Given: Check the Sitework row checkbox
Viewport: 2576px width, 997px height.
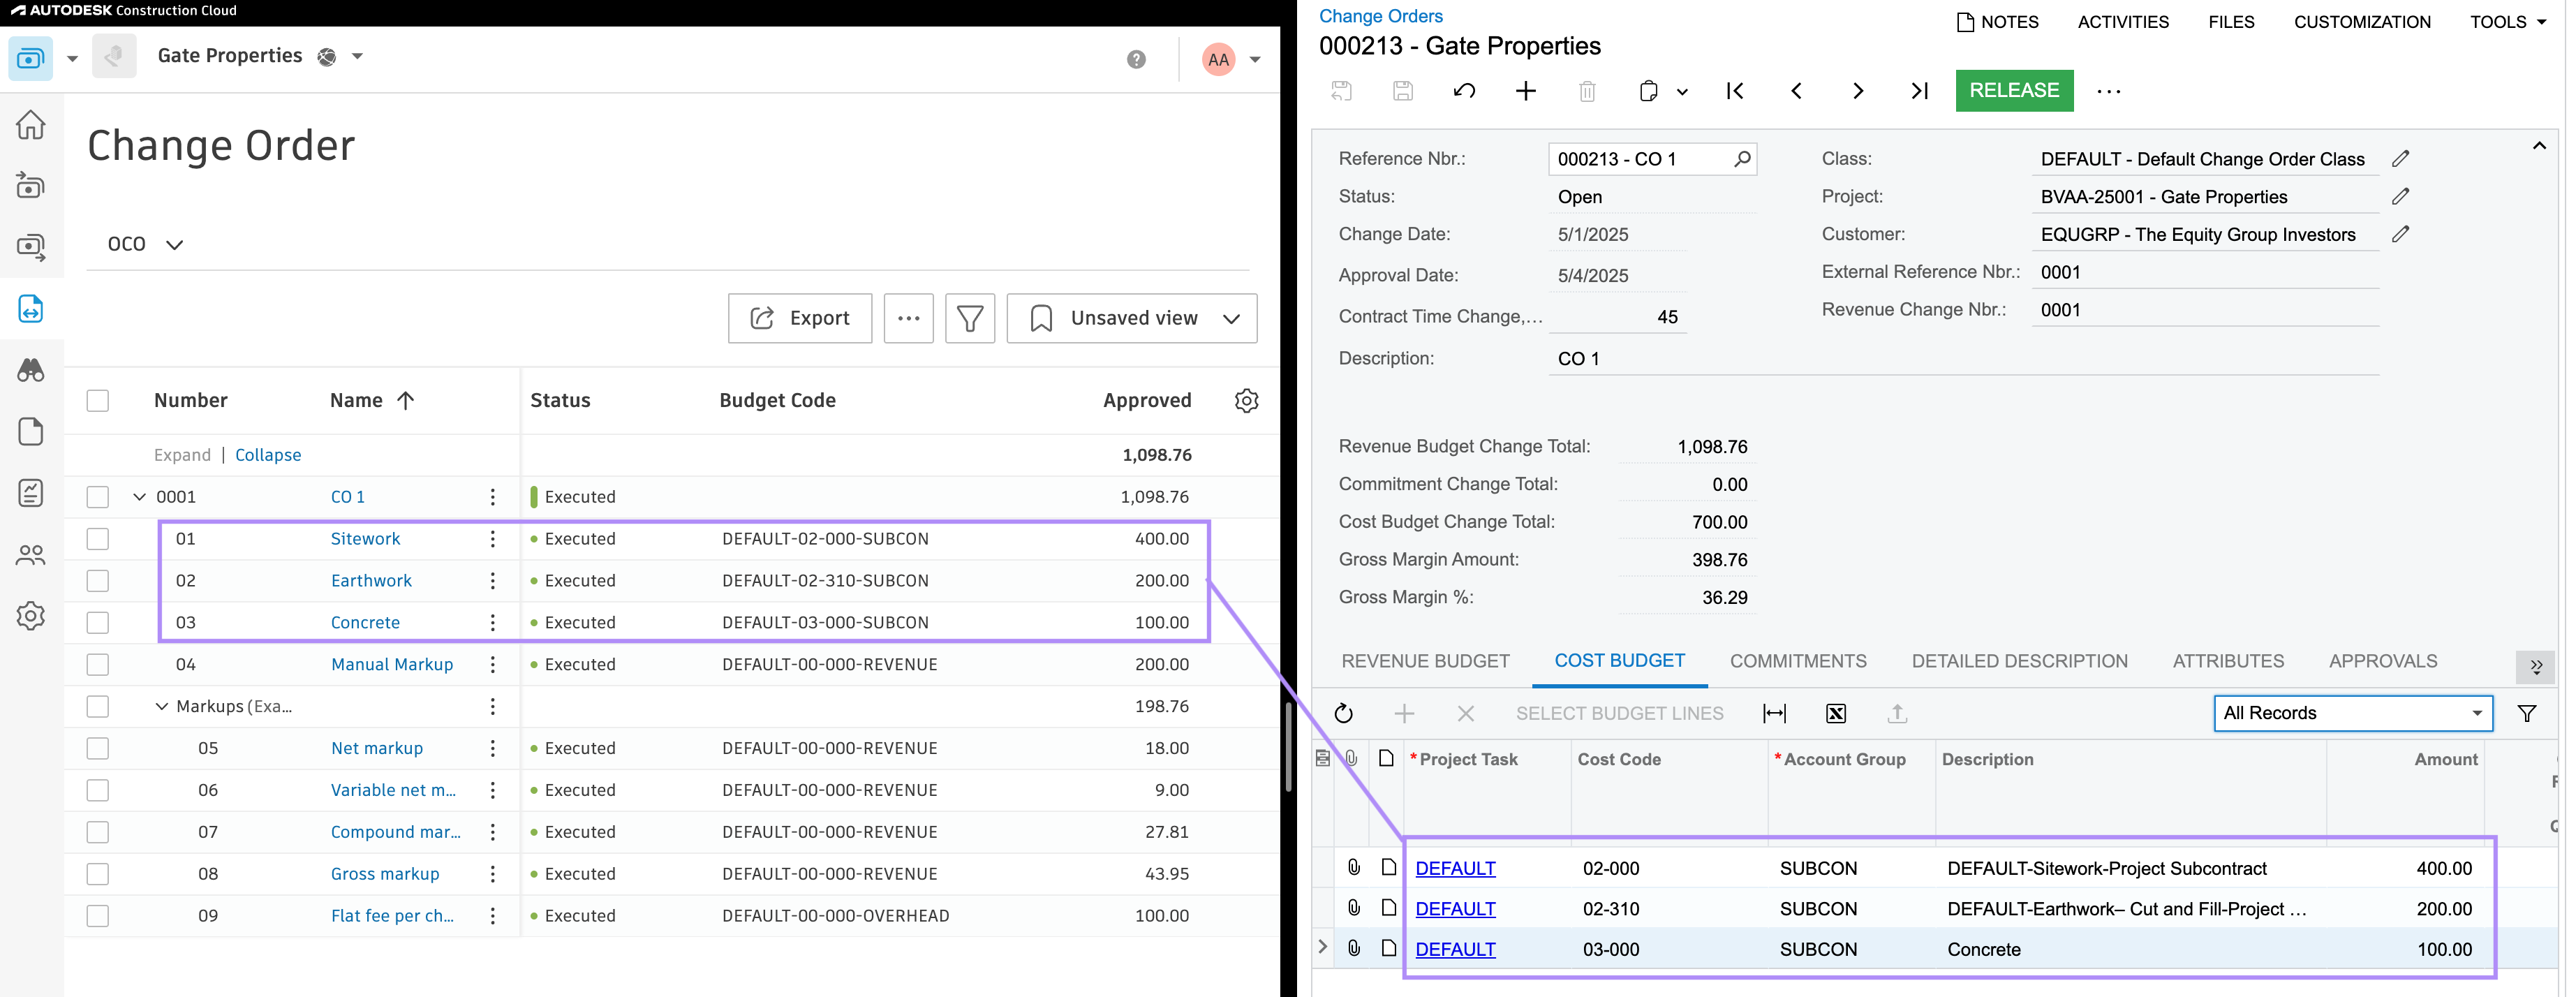Looking at the screenshot, I should 97,539.
